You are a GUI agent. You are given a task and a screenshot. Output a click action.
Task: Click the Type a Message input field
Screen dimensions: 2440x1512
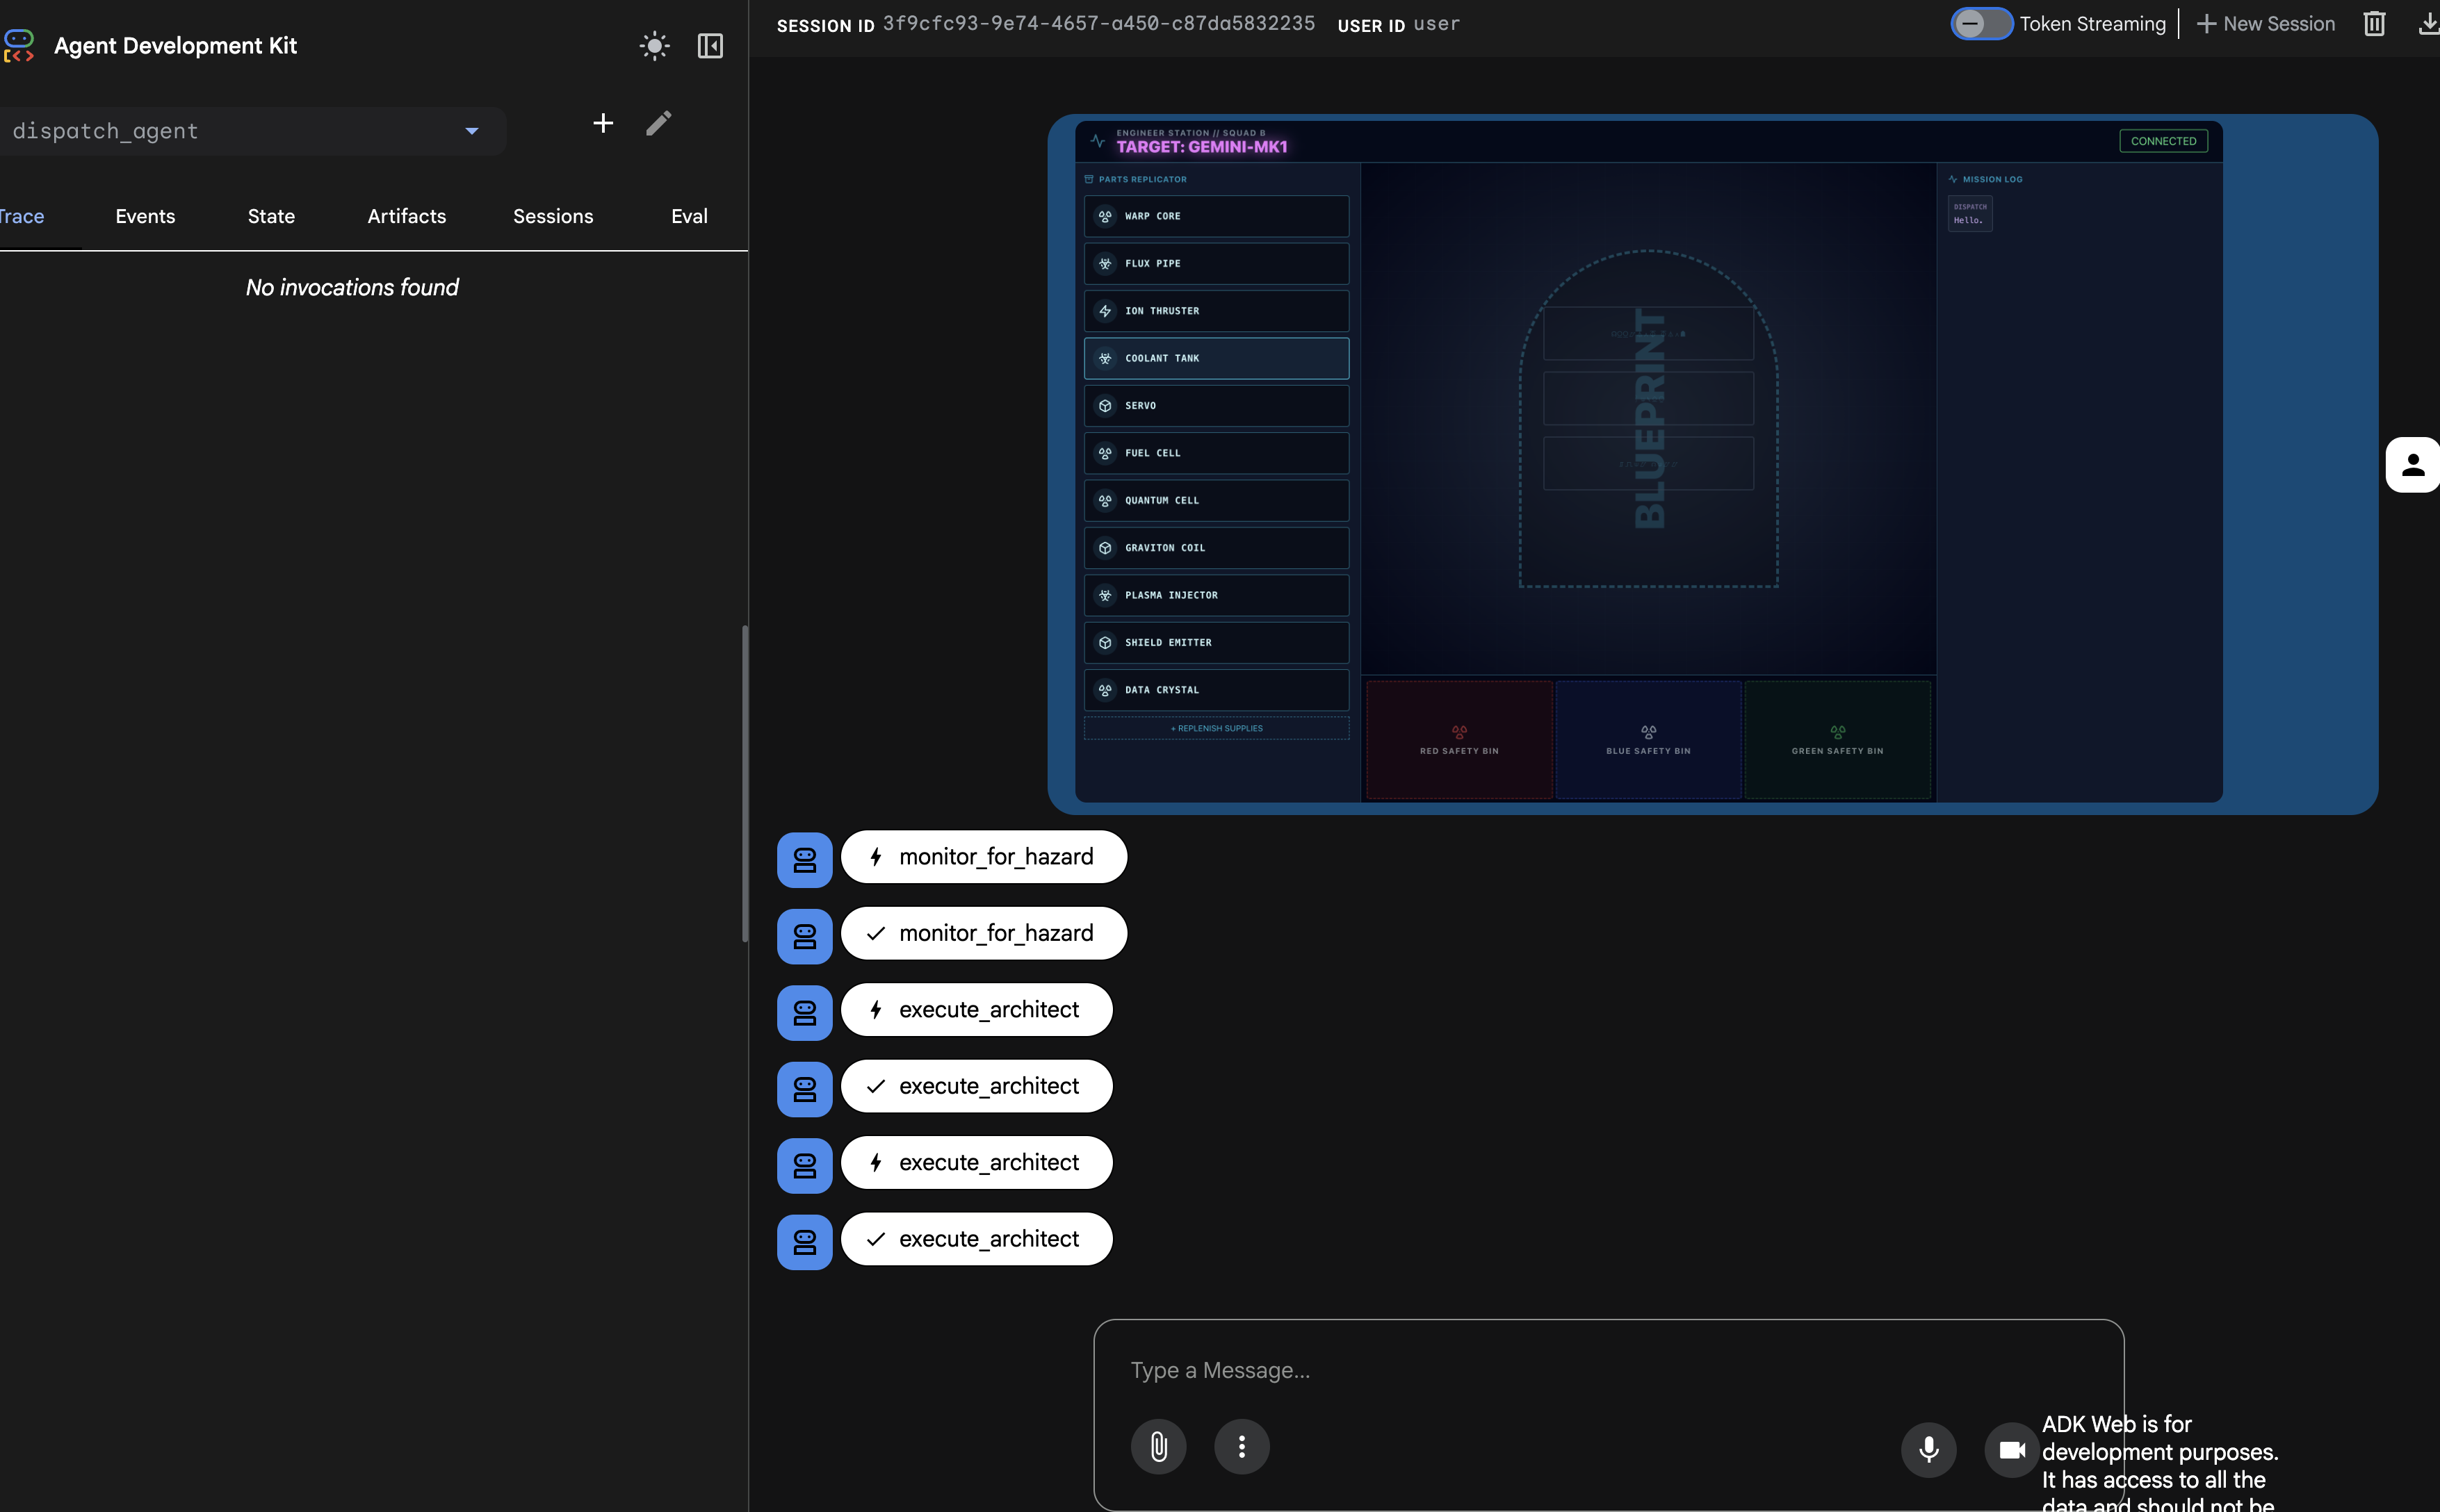(1501, 1370)
